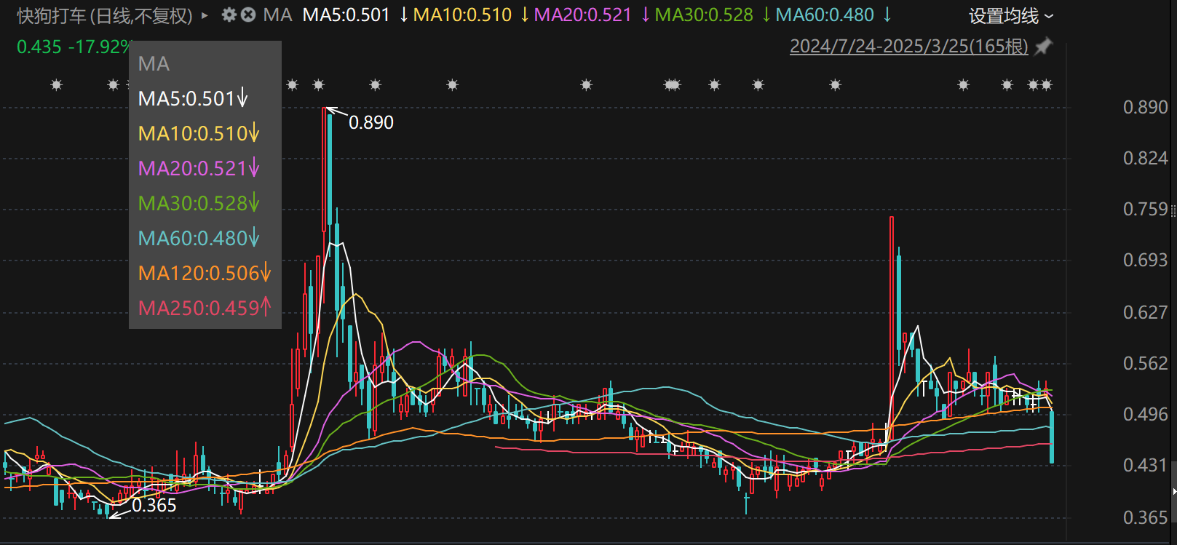
Task: Click the gray MA label beside the X icon
Action: pos(277,15)
